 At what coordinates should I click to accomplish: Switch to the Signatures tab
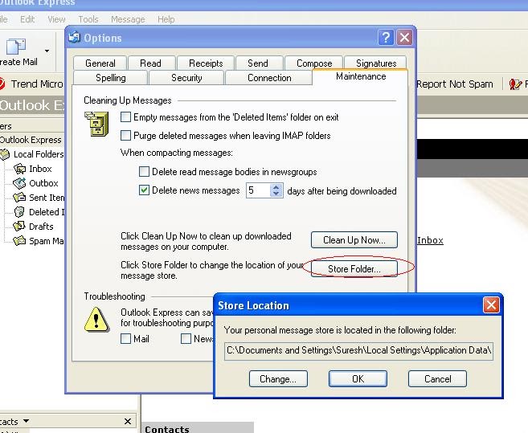(x=376, y=63)
